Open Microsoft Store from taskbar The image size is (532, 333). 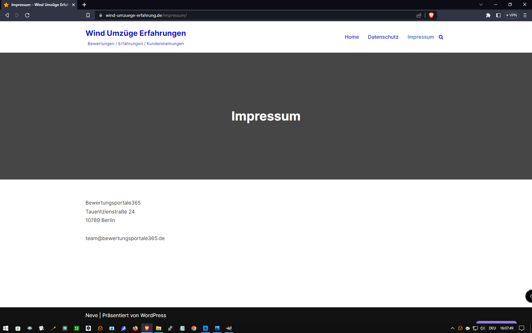18,328
